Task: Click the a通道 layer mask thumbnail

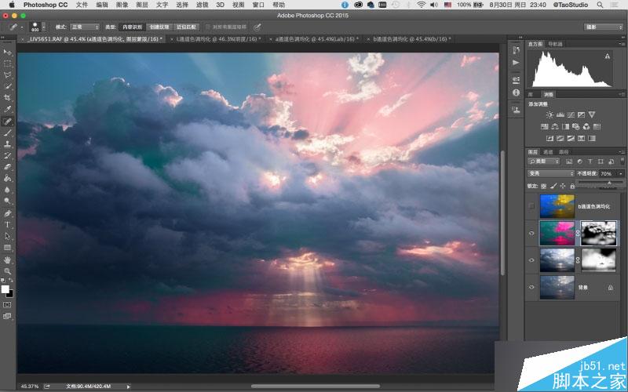Action: [x=598, y=233]
